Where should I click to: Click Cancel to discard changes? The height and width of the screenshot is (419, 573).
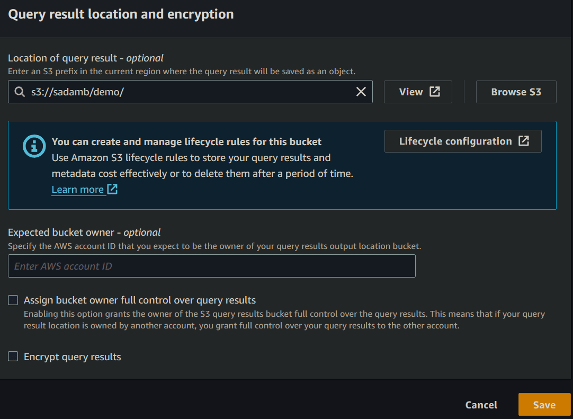[481, 405]
